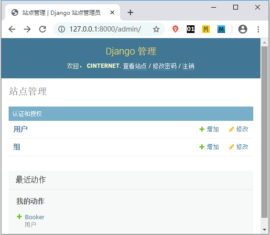
Task: Click the page scroll down arrow
Action: tap(264, 229)
